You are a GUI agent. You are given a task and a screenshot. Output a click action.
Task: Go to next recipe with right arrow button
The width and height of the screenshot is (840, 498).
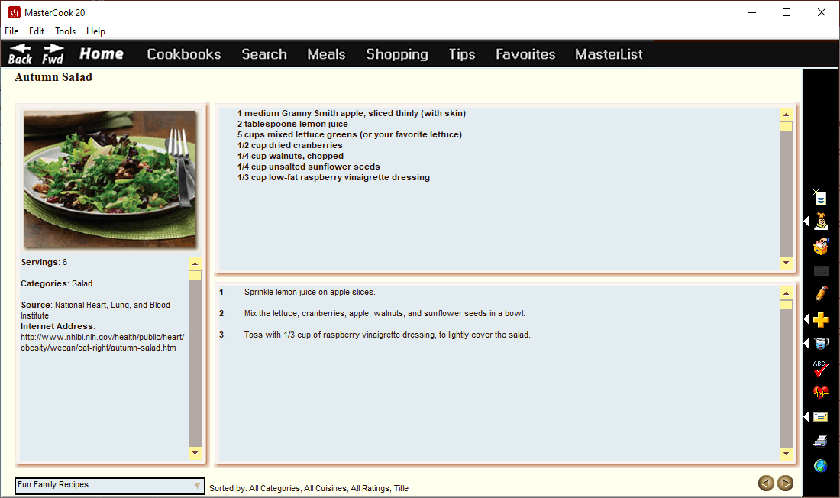click(x=785, y=483)
